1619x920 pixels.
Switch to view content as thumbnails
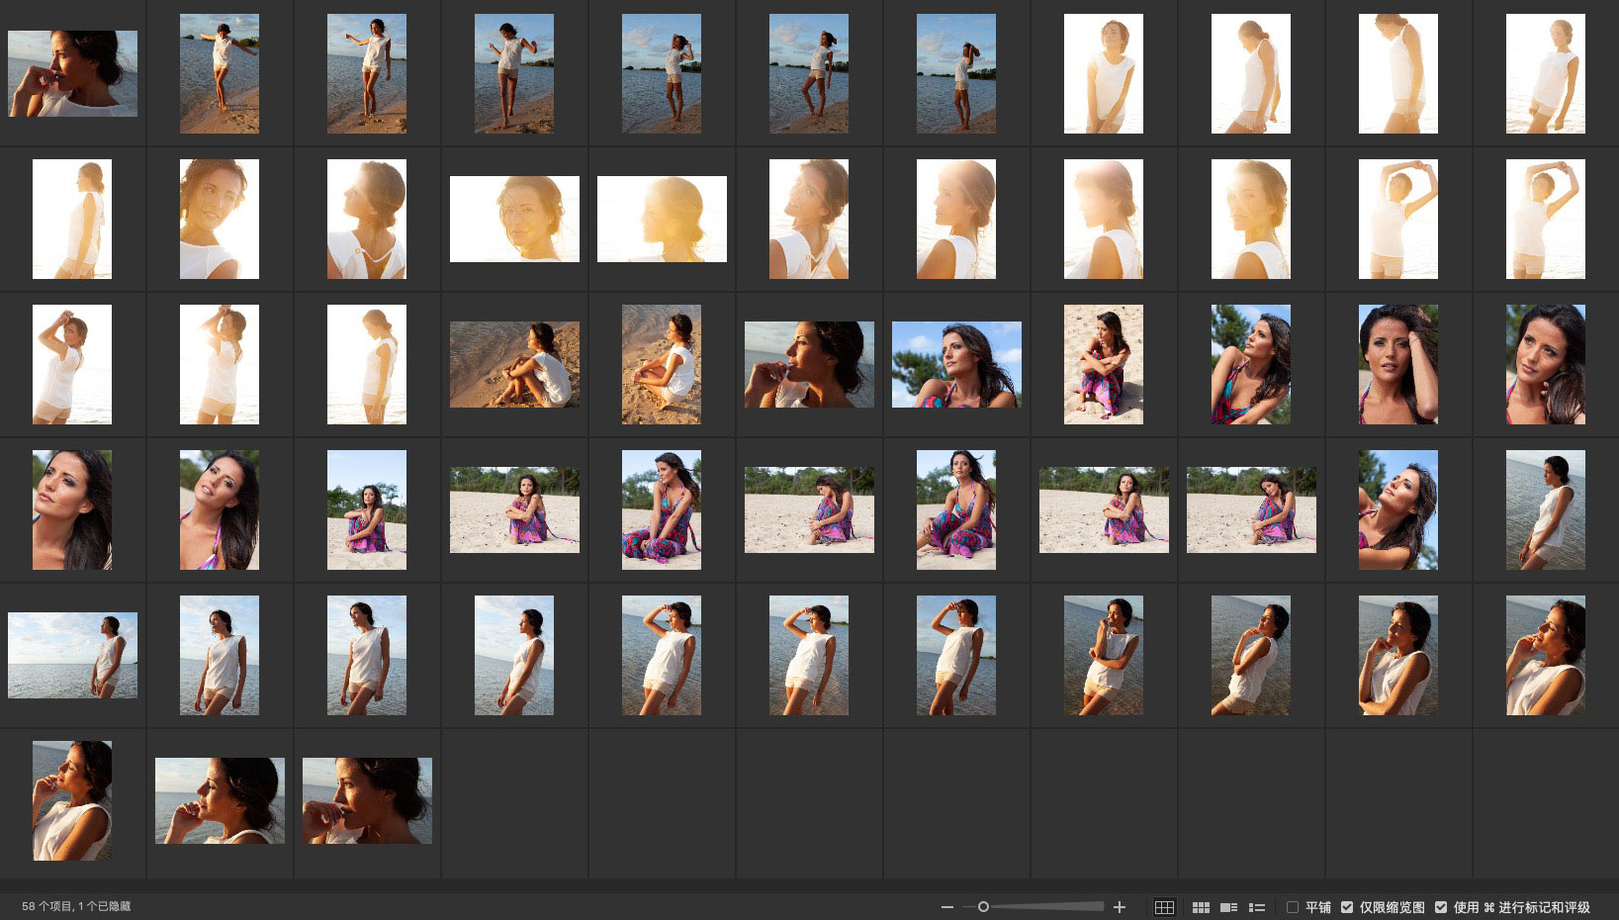pyautogui.click(x=1201, y=907)
